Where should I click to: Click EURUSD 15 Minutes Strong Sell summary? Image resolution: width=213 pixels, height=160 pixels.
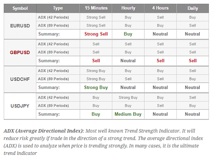point(96,34)
